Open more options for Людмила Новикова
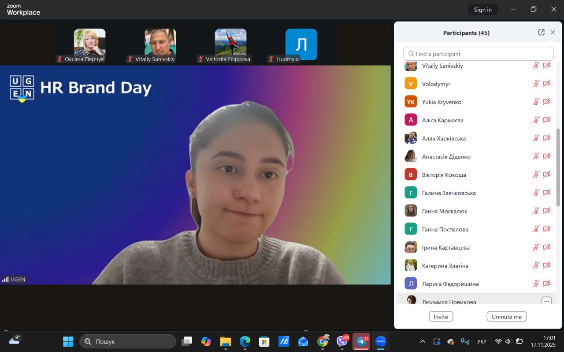This screenshot has width=564, height=352. 546,301
